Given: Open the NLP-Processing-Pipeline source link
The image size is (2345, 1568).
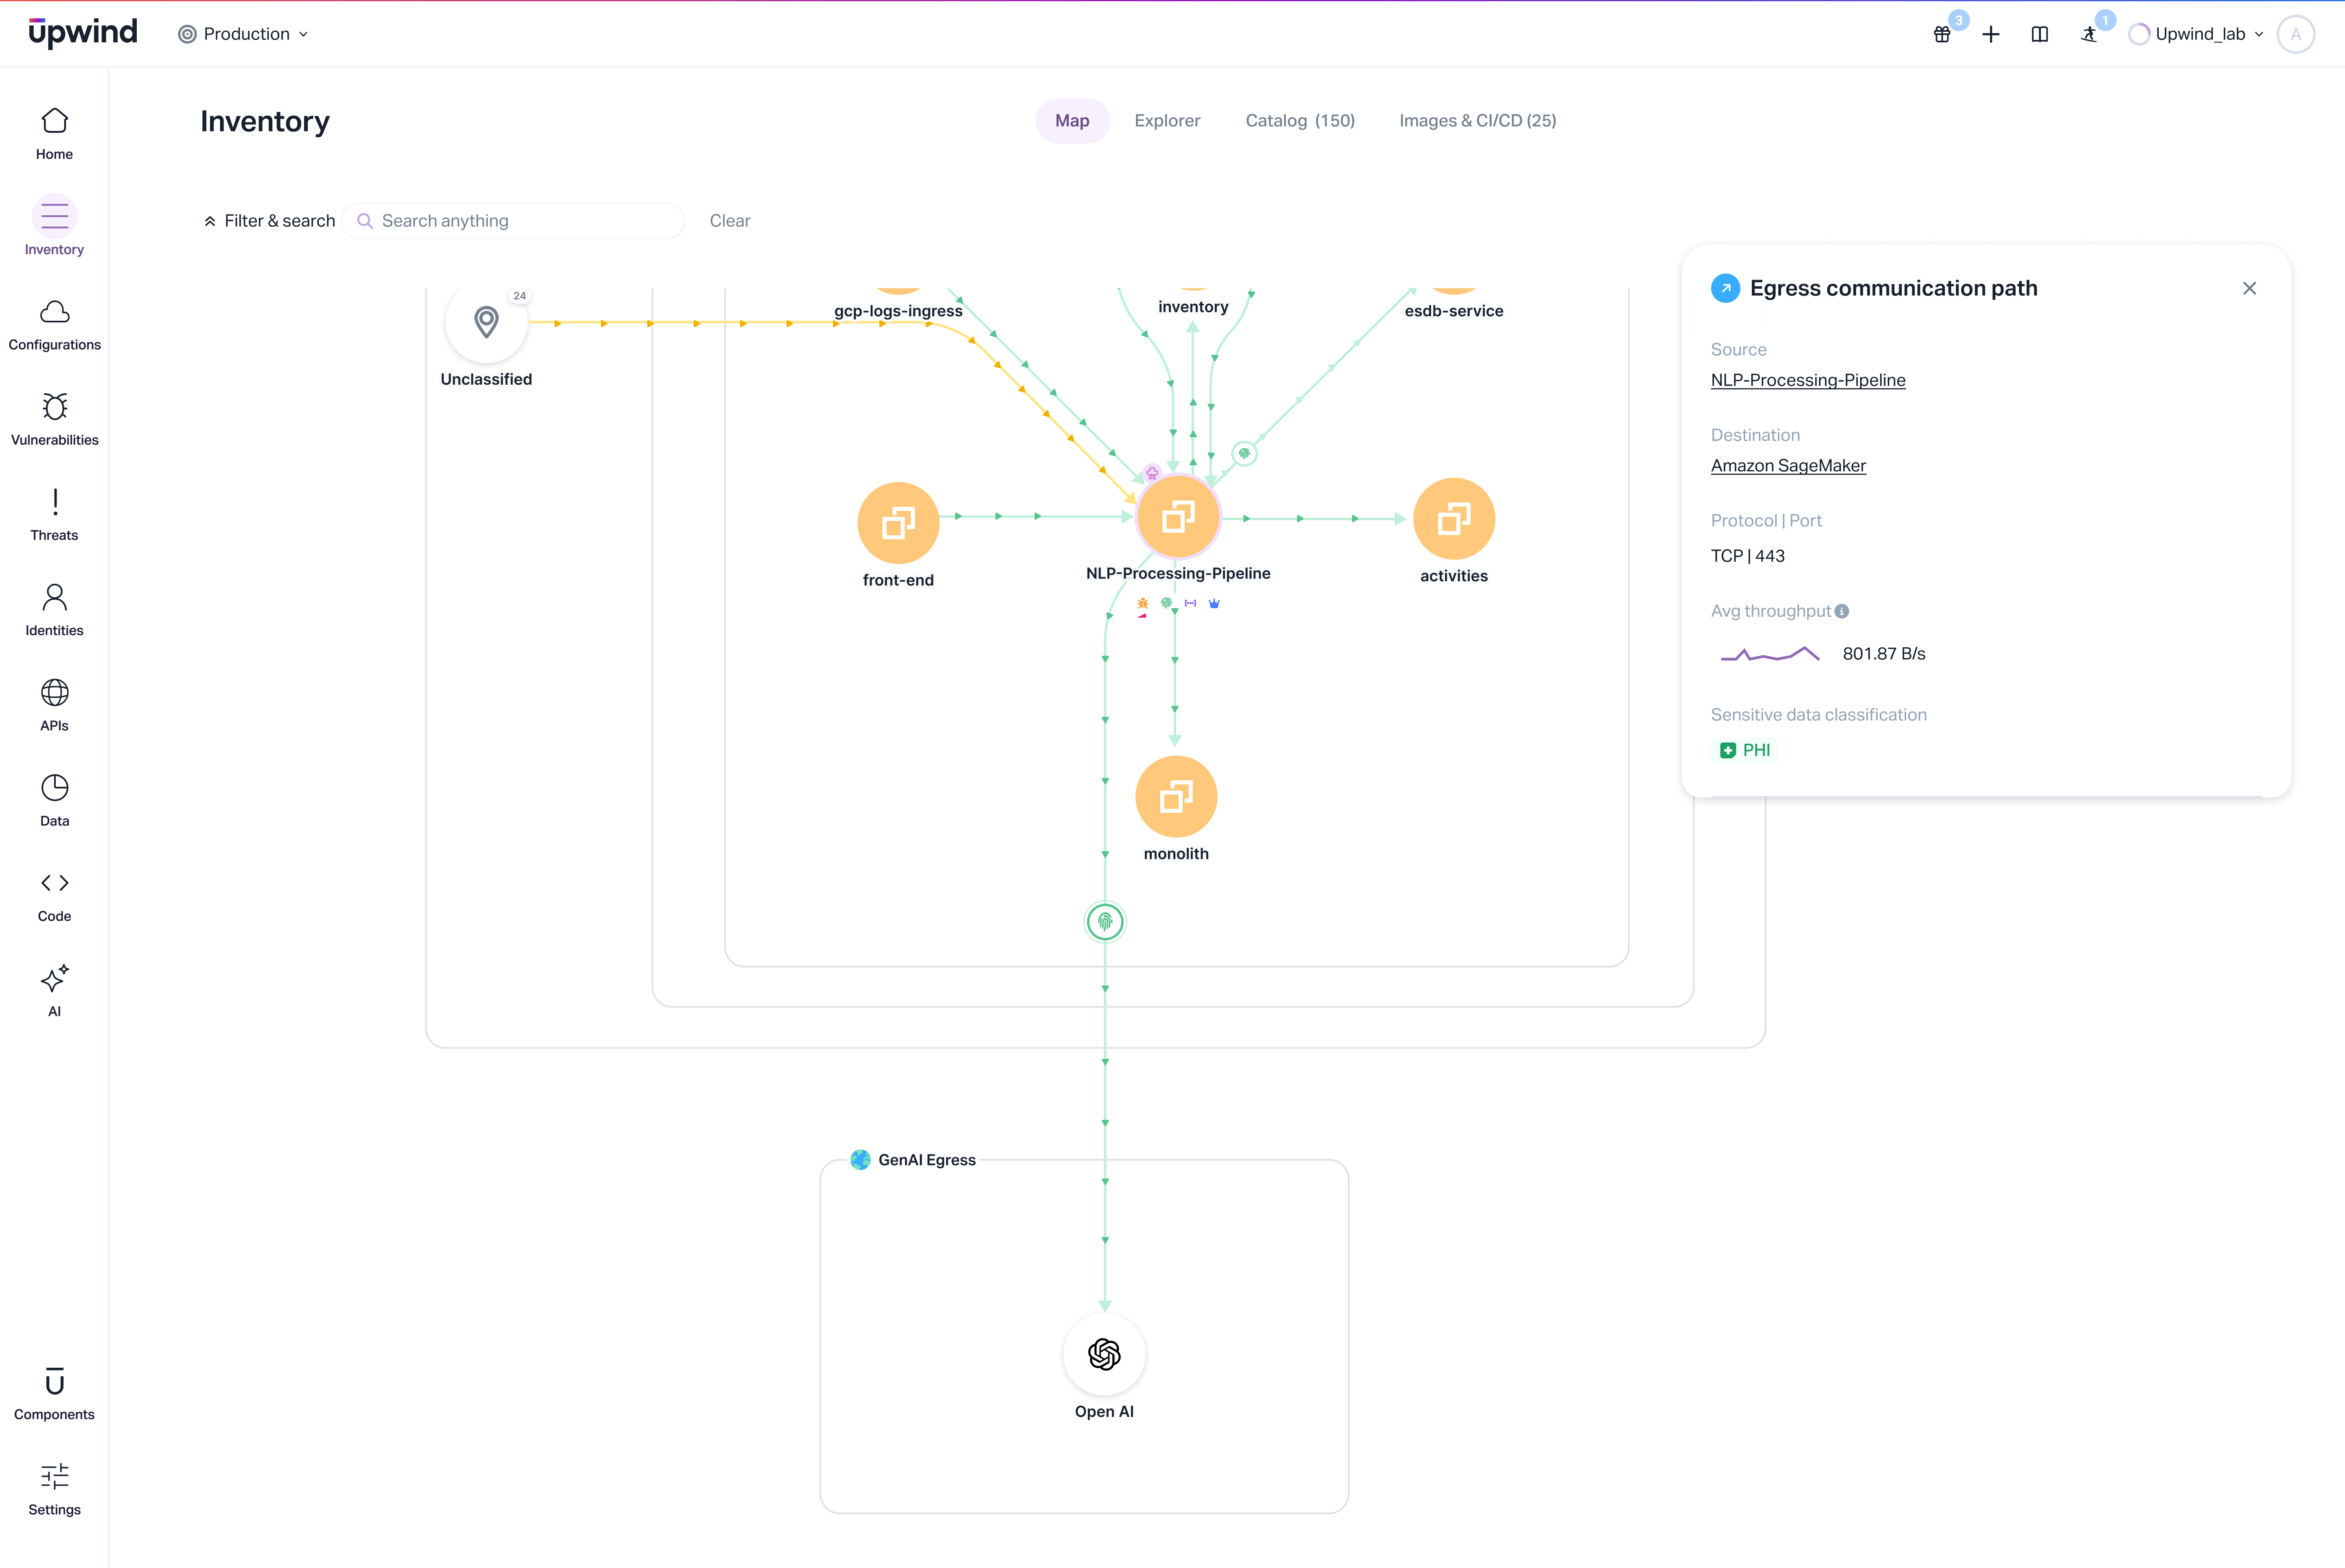Looking at the screenshot, I should [x=1807, y=380].
